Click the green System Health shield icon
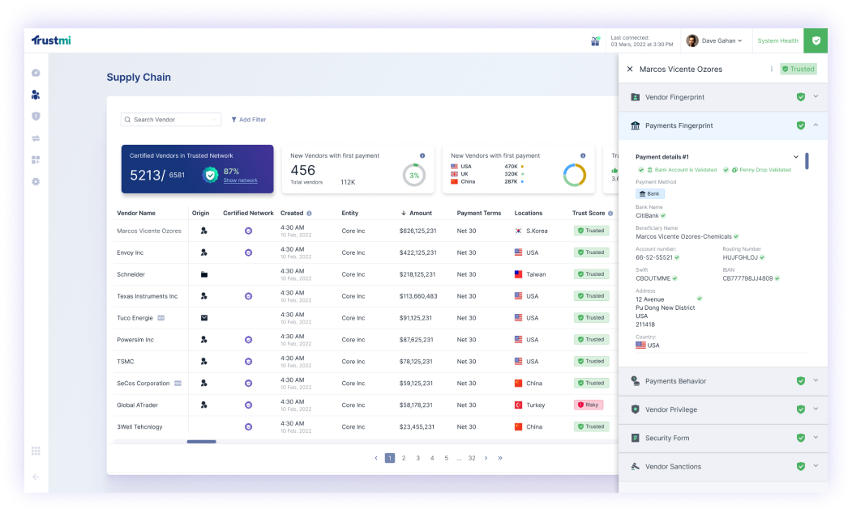This screenshot has height=513, width=852. (x=816, y=40)
